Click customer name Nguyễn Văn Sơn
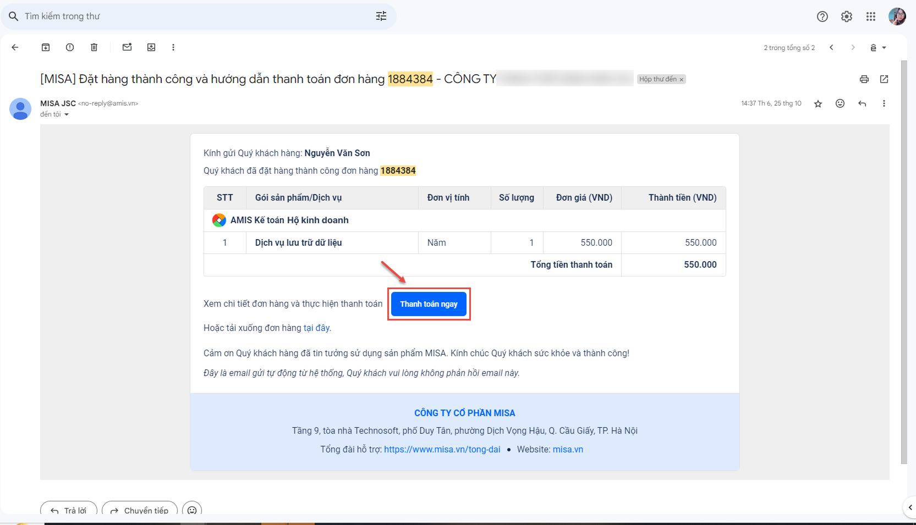This screenshot has width=916, height=525. [x=337, y=153]
